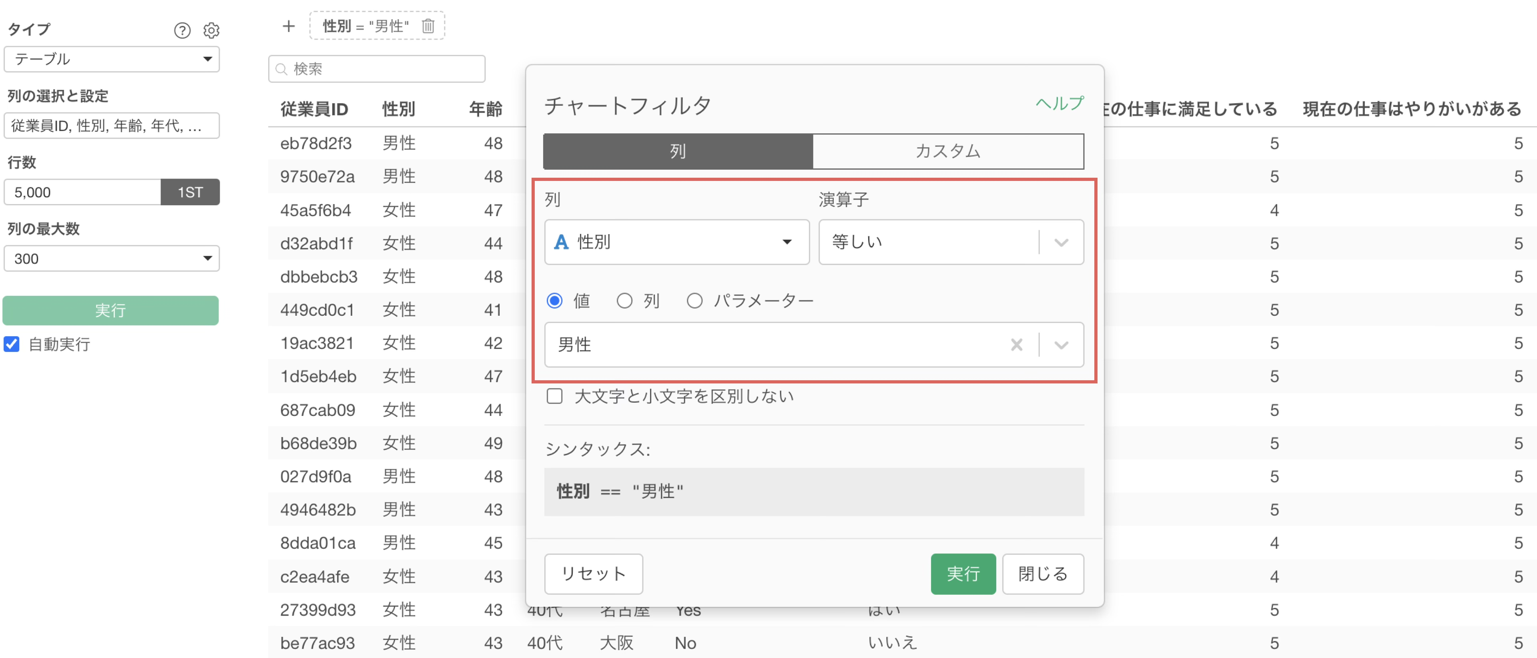Click the text type A icon for 性別
The height and width of the screenshot is (658, 1537).
coord(561,242)
